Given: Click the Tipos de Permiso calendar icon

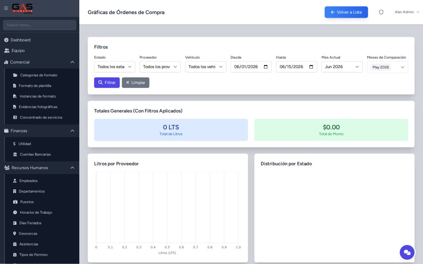Looking at the screenshot, I should tap(15, 255).
